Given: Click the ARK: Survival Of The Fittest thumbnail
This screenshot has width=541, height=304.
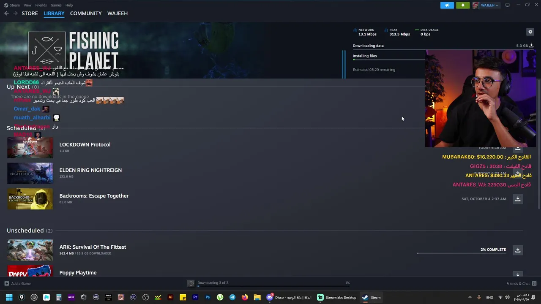Looking at the screenshot, I should click(x=30, y=250).
